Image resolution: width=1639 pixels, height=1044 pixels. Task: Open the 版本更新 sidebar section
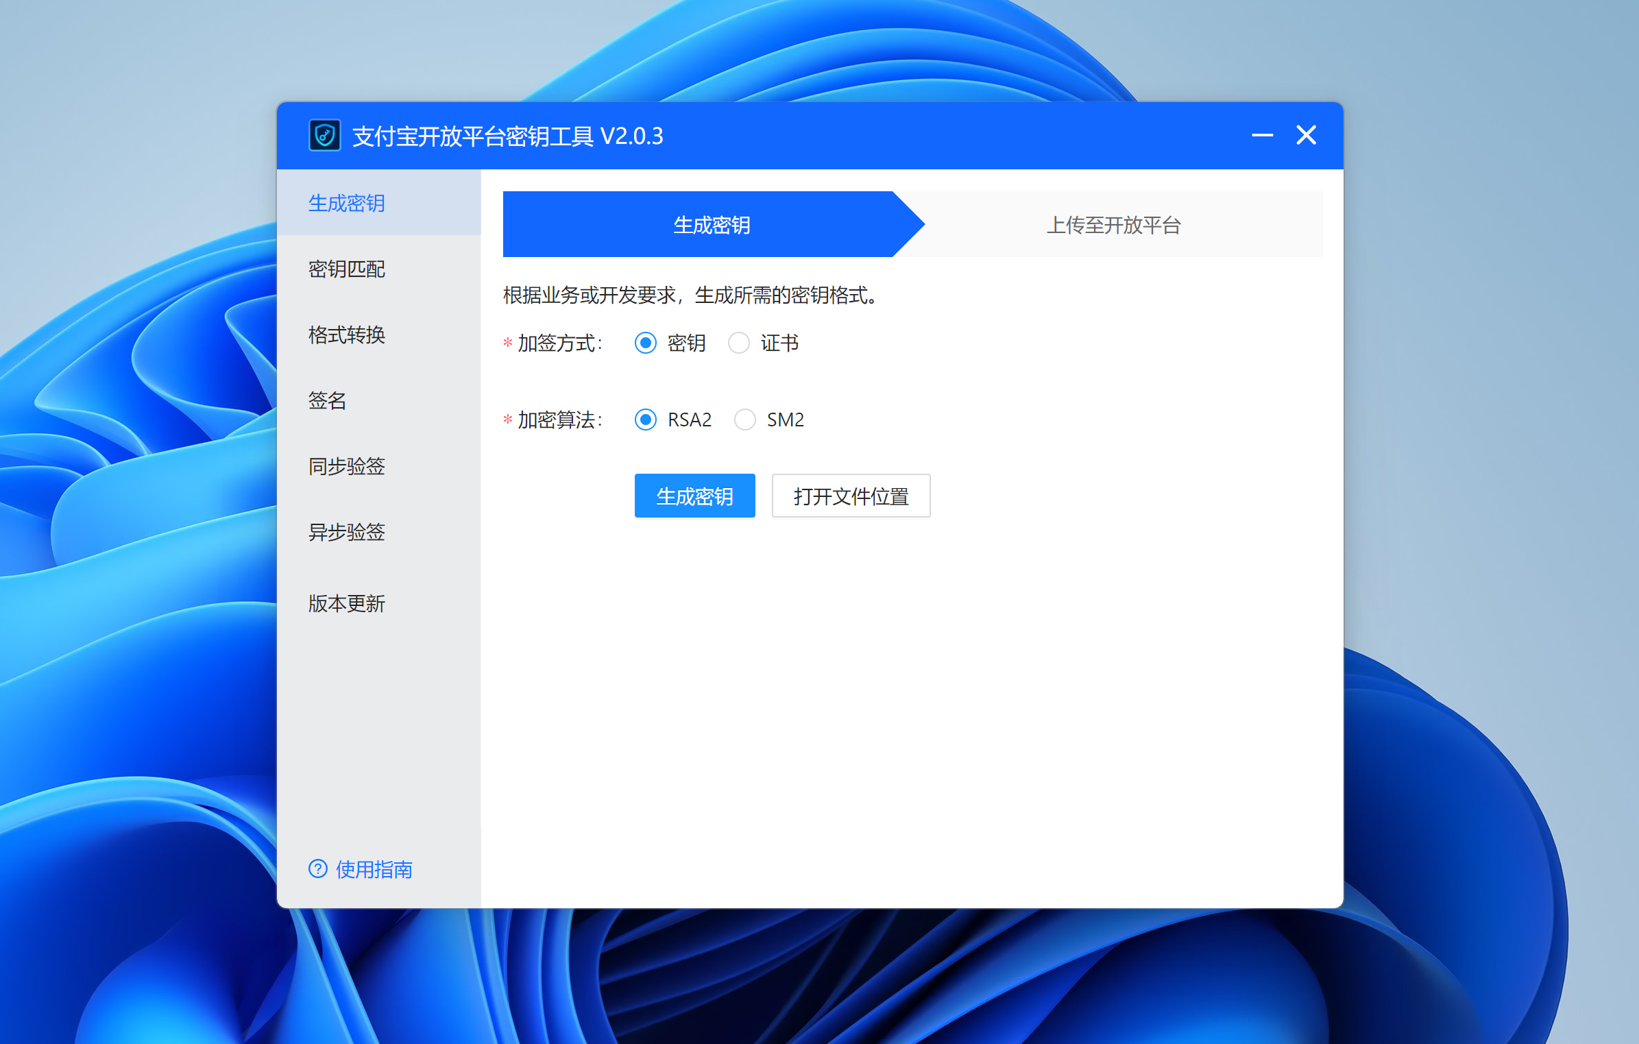[x=379, y=603]
